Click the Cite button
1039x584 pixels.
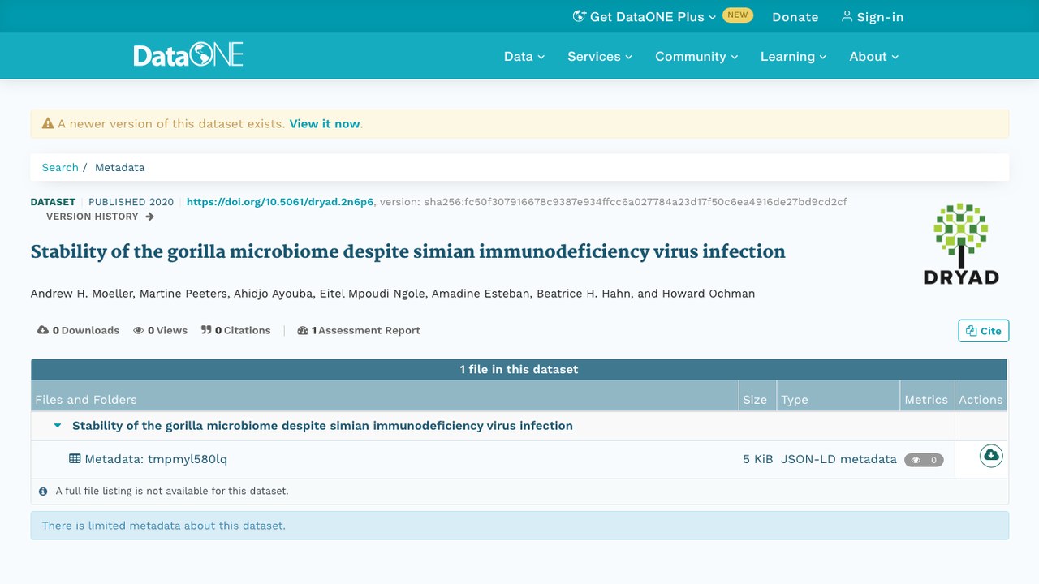click(x=983, y=331)
